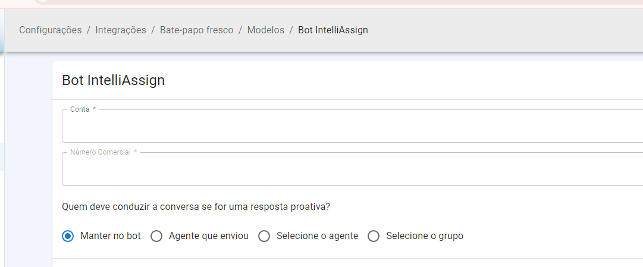Select the Agente que enviou option
This screenshot has width=643, height=267.
156,236
